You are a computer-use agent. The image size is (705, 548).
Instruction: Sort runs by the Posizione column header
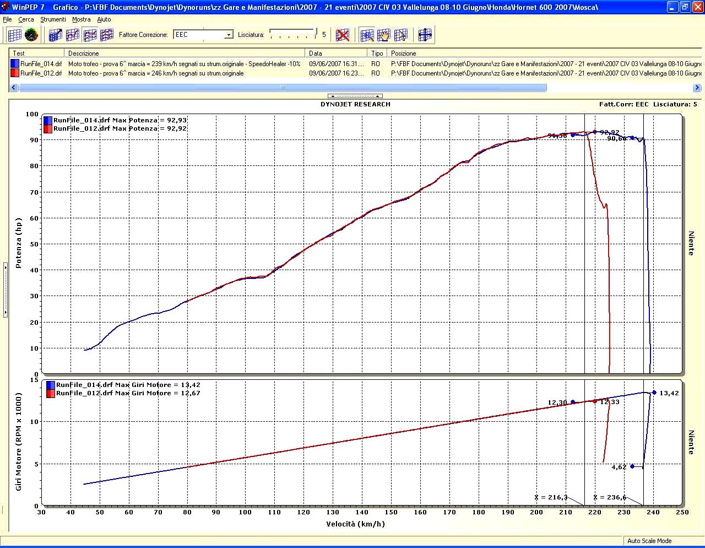545,53
